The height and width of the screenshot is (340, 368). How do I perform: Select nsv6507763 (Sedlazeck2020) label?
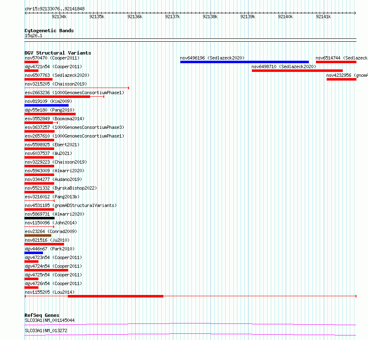[x=57, y=75]
